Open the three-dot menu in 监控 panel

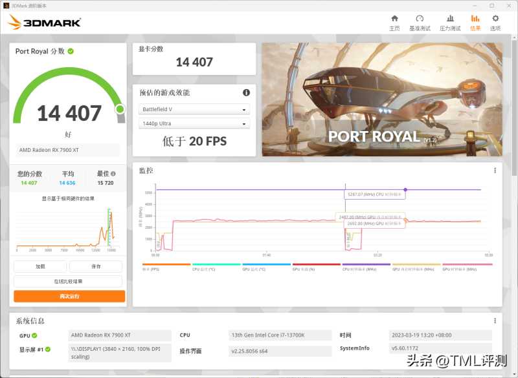pos(495,171)
